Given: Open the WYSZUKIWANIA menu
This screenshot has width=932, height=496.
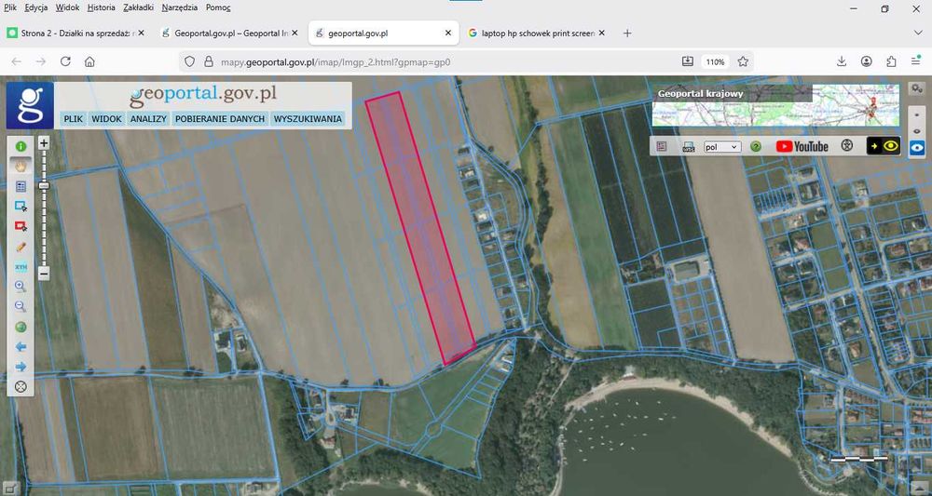Looking at the screenshot, I should click(308, 119).
